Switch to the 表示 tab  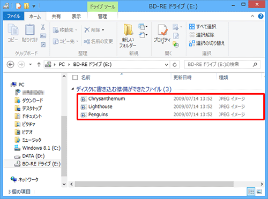coord(76,17)
